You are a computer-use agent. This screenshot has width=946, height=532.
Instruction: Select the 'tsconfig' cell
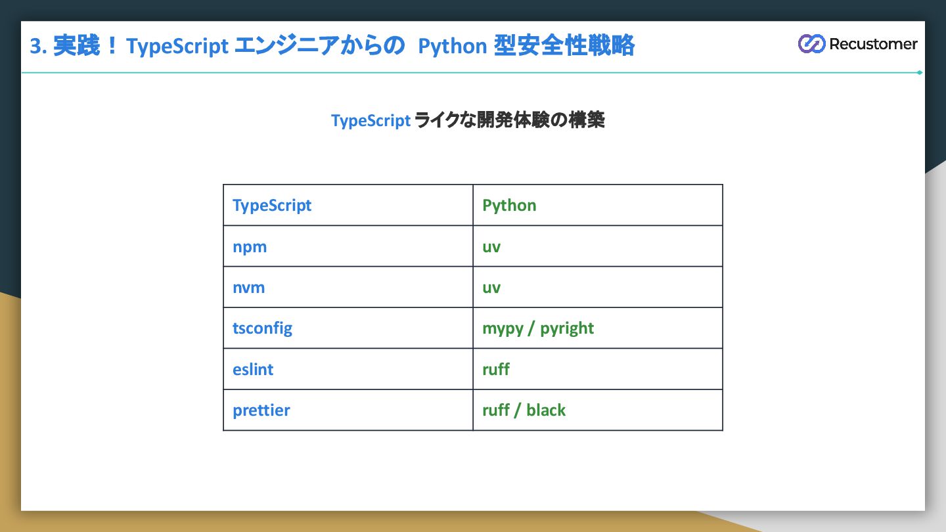coord(348,328)
